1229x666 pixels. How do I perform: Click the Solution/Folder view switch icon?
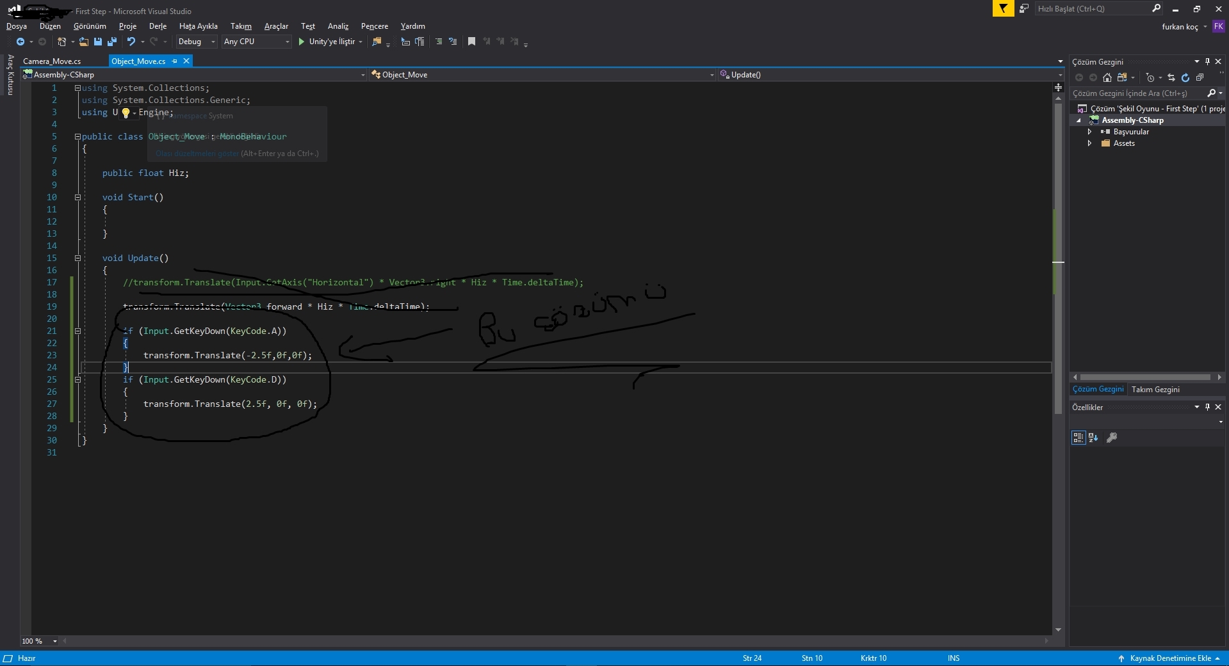coord(1122,77)
